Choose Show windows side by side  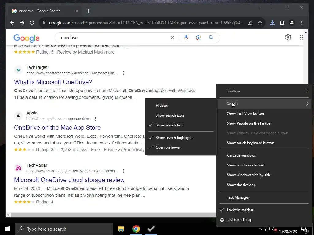click(x=264, y=175)
